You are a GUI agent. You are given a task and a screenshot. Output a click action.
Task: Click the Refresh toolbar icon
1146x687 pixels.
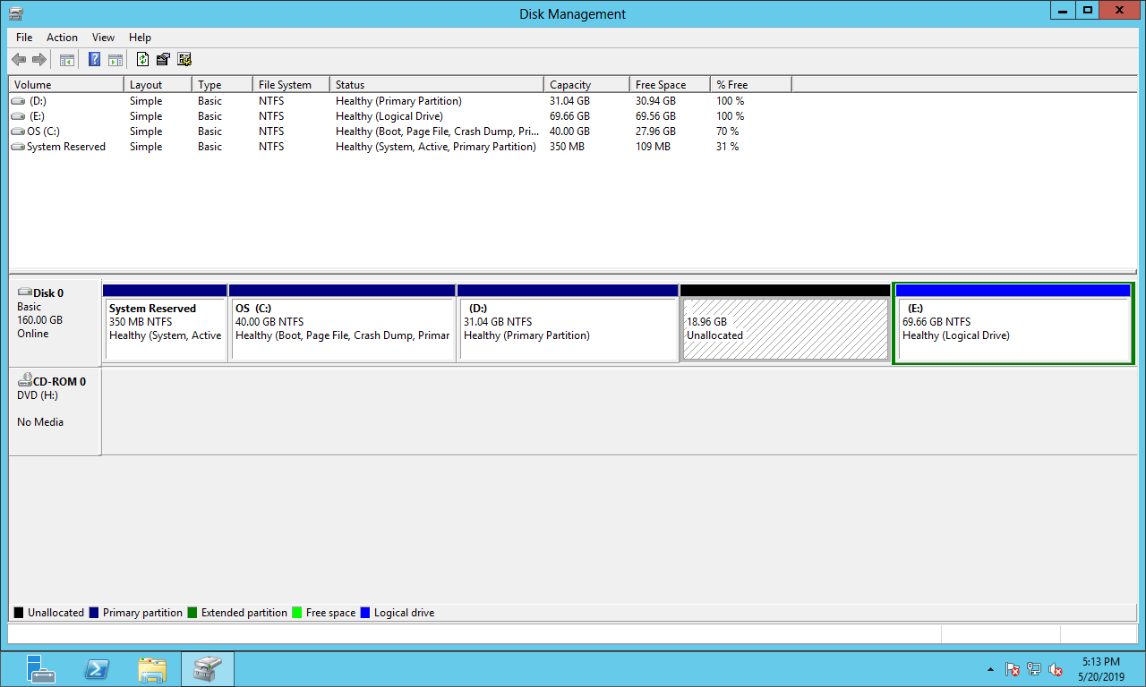(142, 60)
